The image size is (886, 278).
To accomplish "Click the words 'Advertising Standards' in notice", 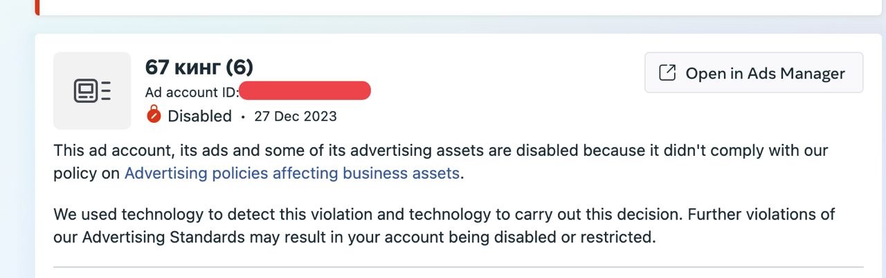I will [x=163, y=237].
